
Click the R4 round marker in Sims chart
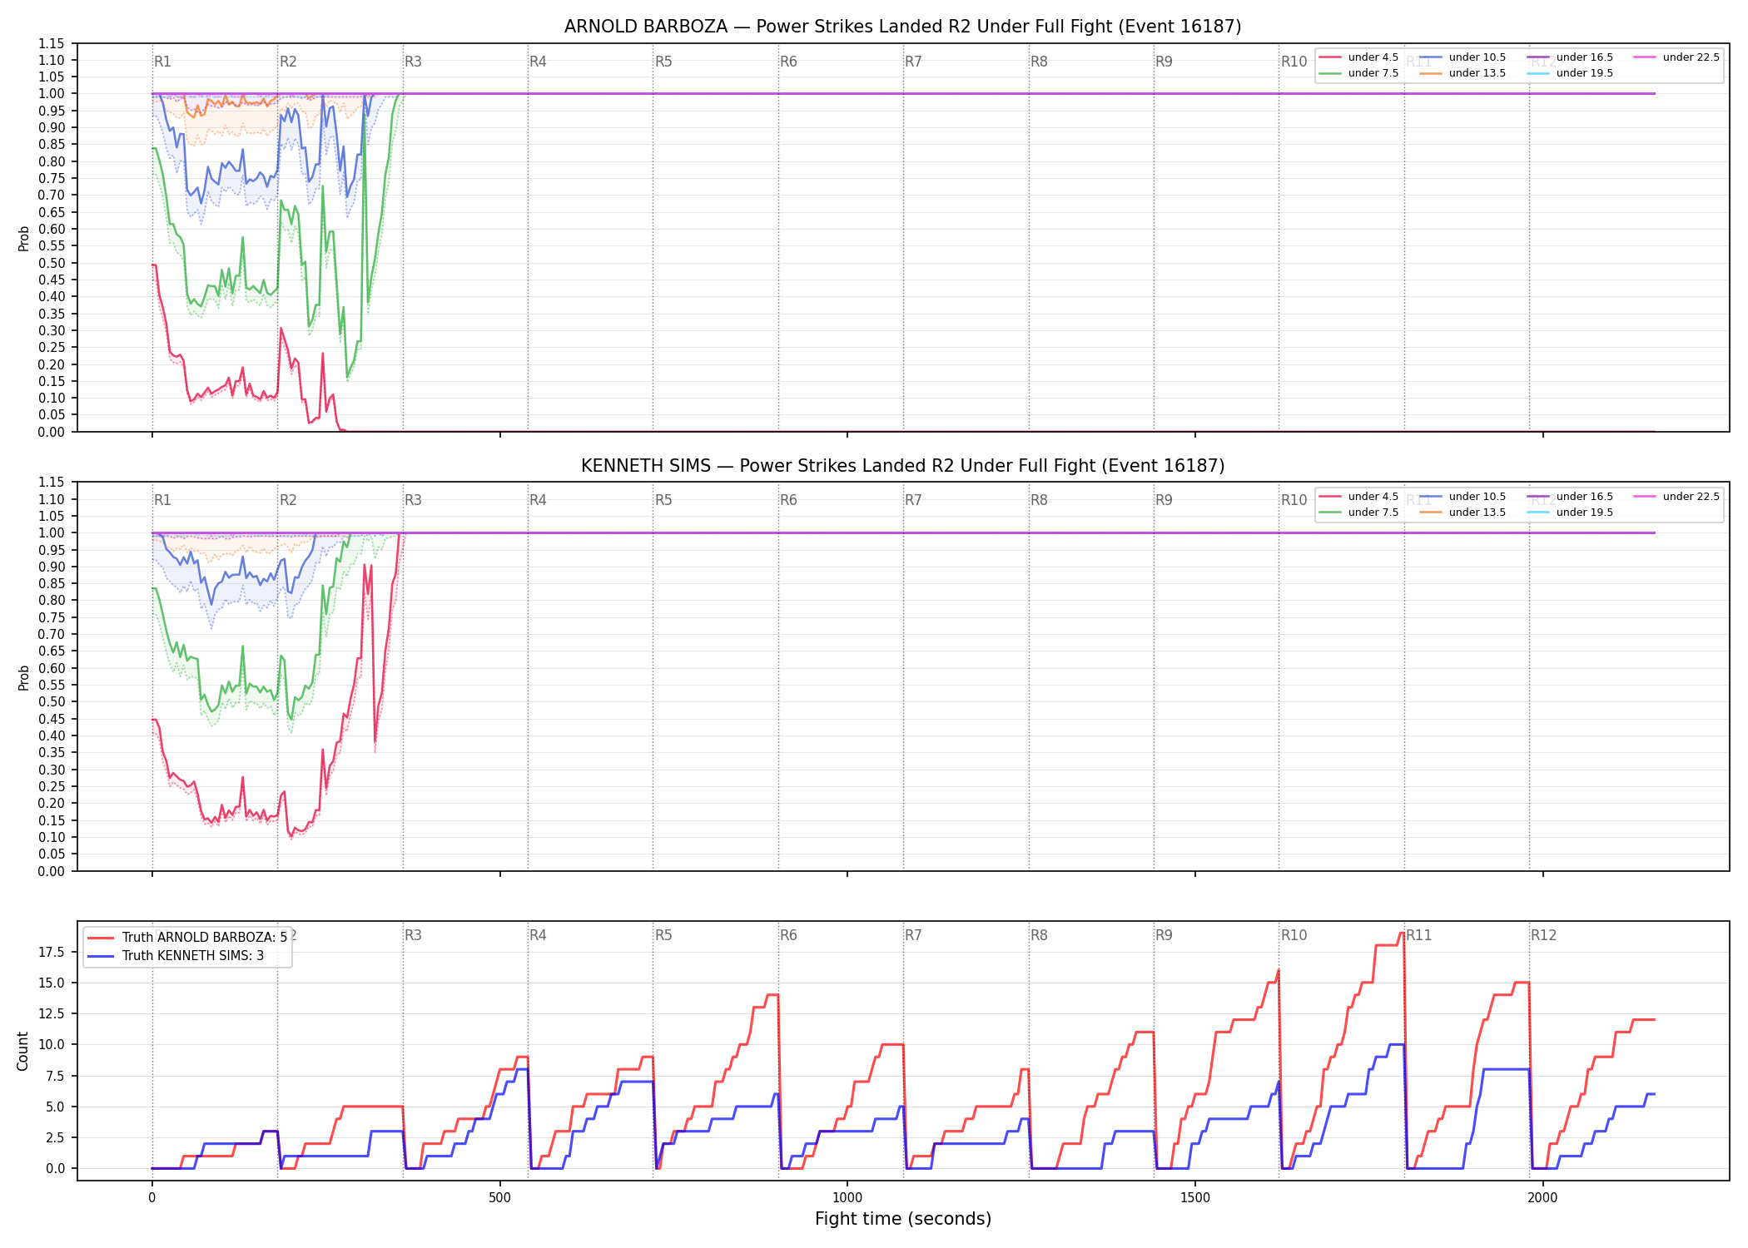coord(538,500)
